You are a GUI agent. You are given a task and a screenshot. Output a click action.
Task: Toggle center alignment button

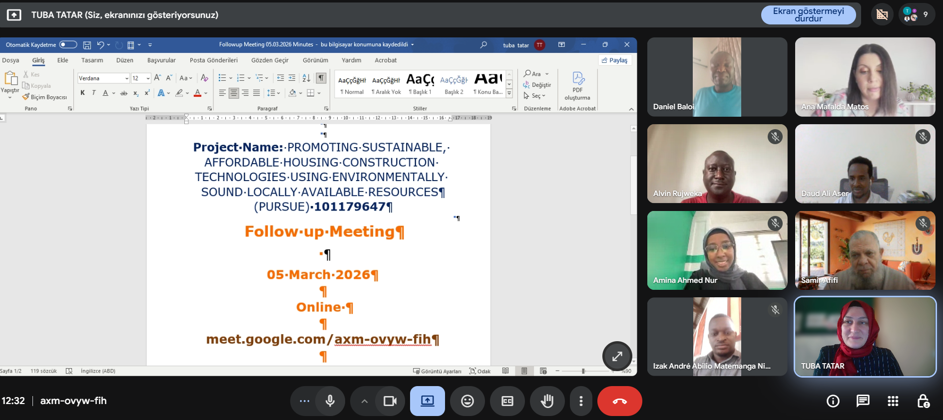[234, 93]
